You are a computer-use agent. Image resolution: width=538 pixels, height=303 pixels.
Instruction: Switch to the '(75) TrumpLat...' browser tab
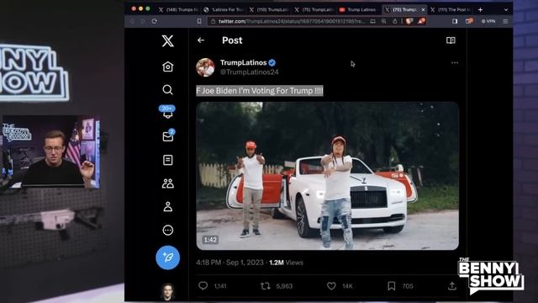pos(314,9)
